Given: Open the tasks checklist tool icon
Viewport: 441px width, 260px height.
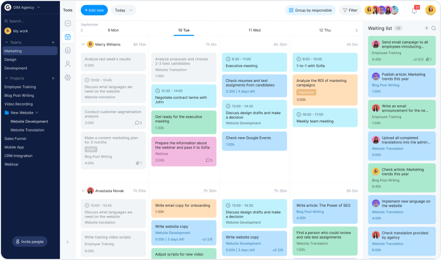Looking at the screenshot, I should click(x=68, y=24).
